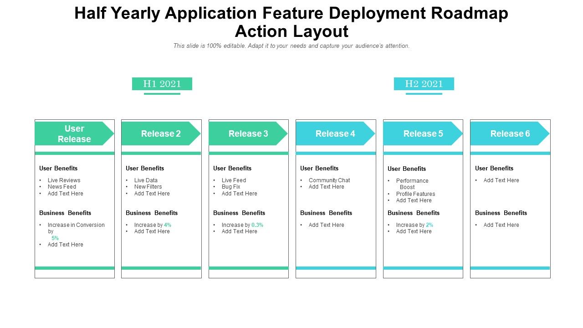The width and height of the screenshot is (583, 328).
Task: Select 'Profile Features' bullet text
Action: click(x=415, y=194)
